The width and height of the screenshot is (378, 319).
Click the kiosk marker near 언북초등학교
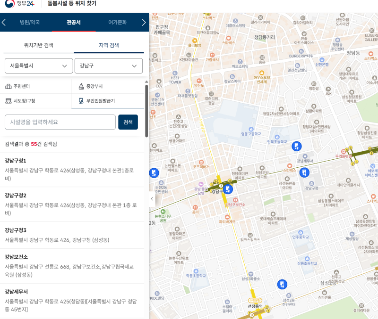pos(297,146)
